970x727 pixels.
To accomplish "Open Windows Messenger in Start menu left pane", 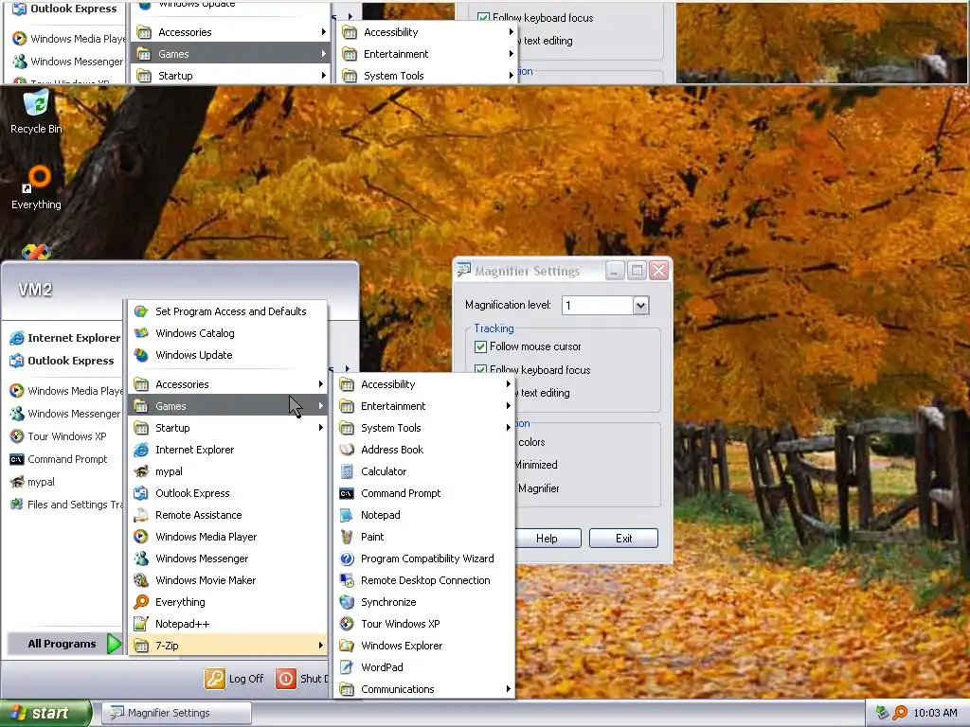I will (x=64, y=414).
